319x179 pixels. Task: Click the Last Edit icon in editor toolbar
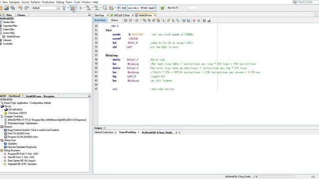pos(126,20)
